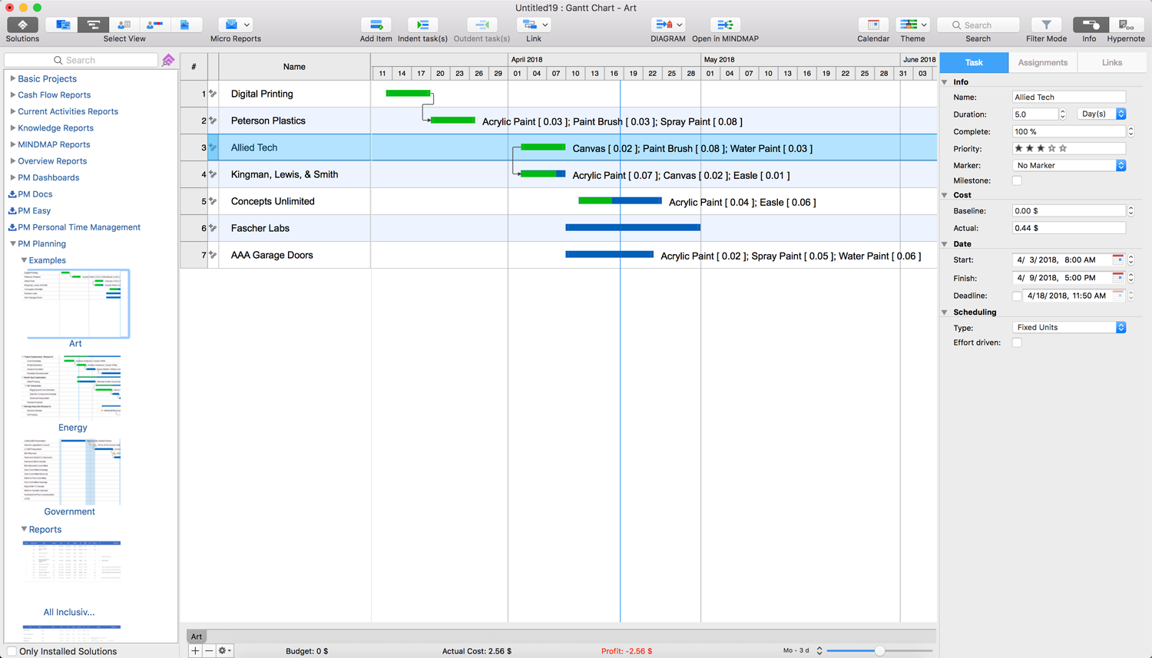Switch to the Assignments tab
The image size is (1152, 658).
point(1042,62)
